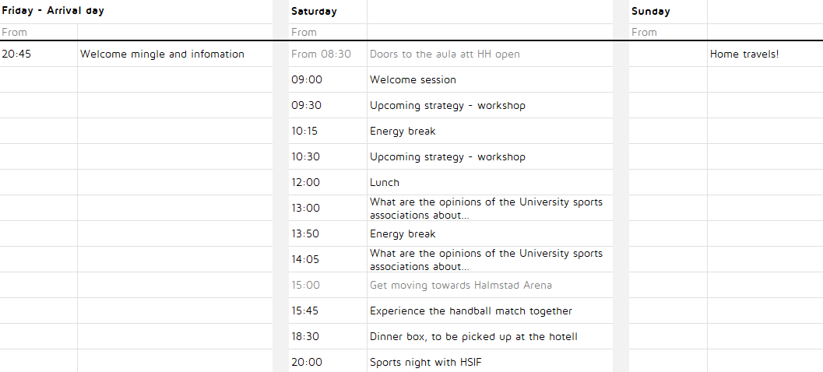The height and width of the screenshot is (372, 823).
Task: Select the 10:15 time cell
Action: click(304, 132)
